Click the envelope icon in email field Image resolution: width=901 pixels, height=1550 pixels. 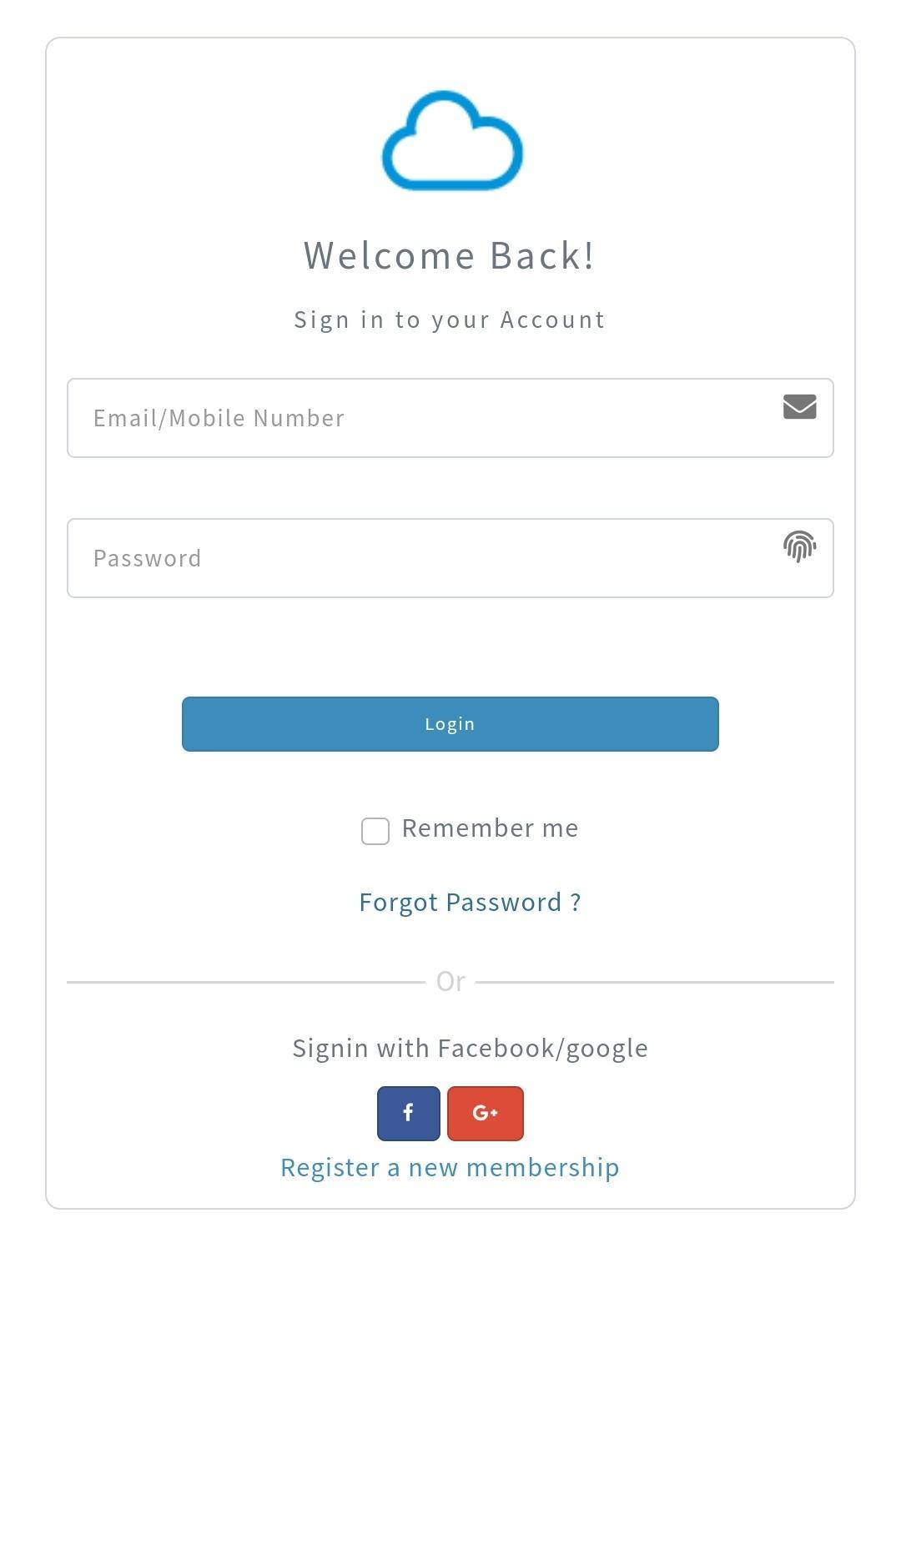coord(799,406)
